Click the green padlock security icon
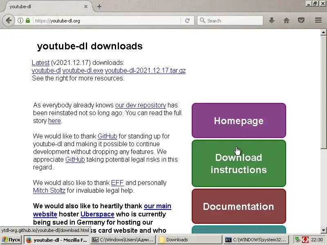327x245 pixels. point(28,21)
